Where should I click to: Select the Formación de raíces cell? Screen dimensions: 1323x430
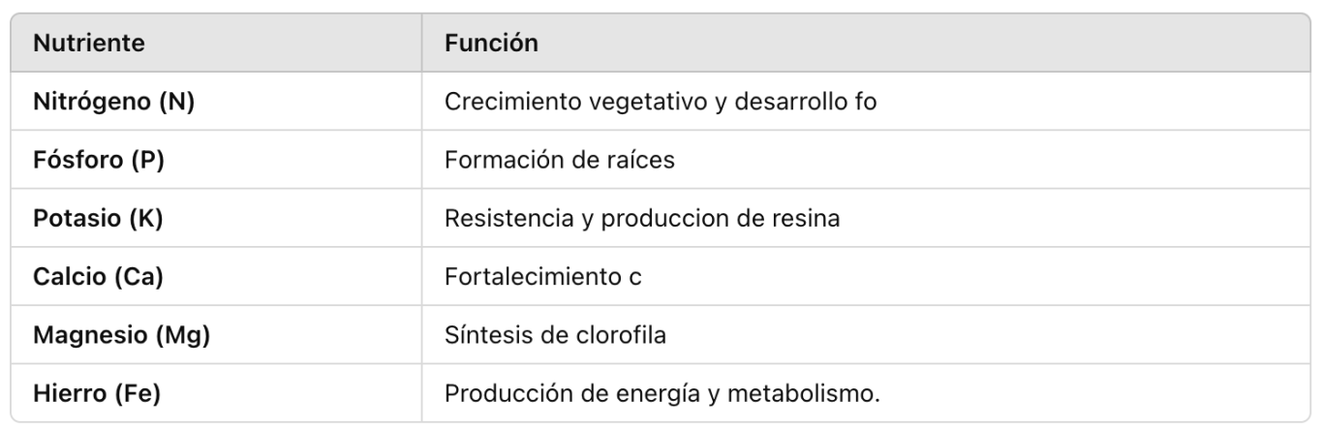[867, 160]
